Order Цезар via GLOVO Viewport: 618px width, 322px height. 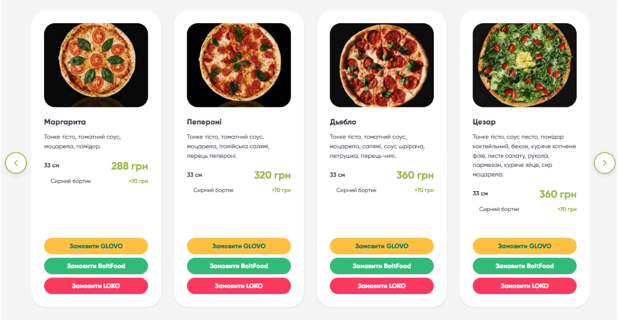click(524, 246)
